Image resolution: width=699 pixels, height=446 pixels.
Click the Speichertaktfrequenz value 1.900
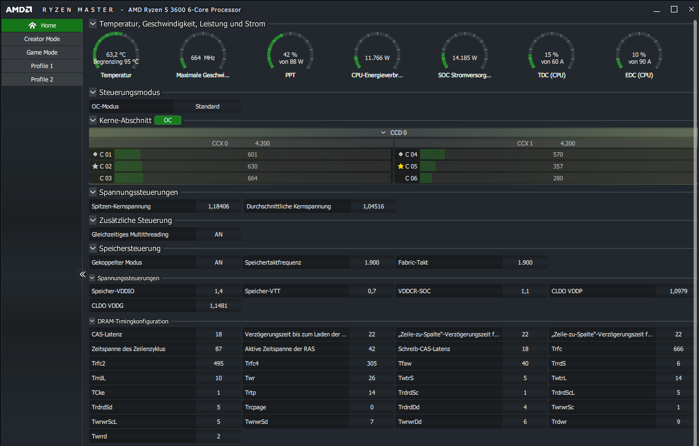(372, 262)
